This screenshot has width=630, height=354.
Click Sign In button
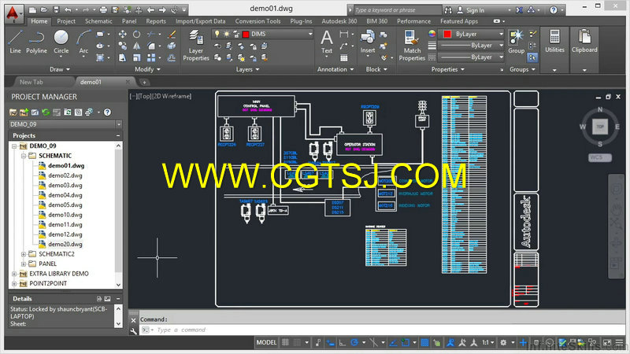[471, 10]
